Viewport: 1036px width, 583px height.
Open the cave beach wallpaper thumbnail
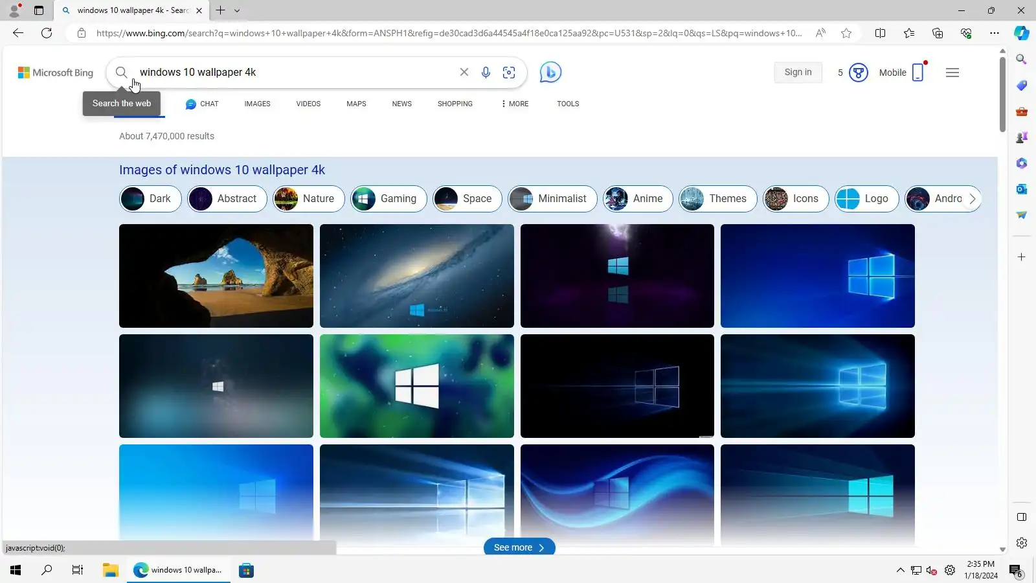[216, 276]
